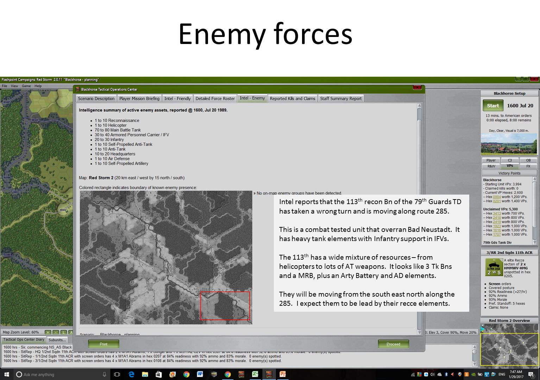Image resolution: width=540 pixels, height=380 pixels.
Task: Open the View menu
Action: pyautogui.click(x=14, y=86)
